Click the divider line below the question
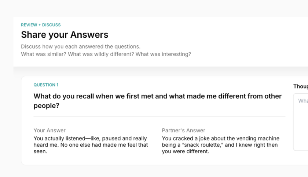 pyautogui.click(x=159, y=117)
